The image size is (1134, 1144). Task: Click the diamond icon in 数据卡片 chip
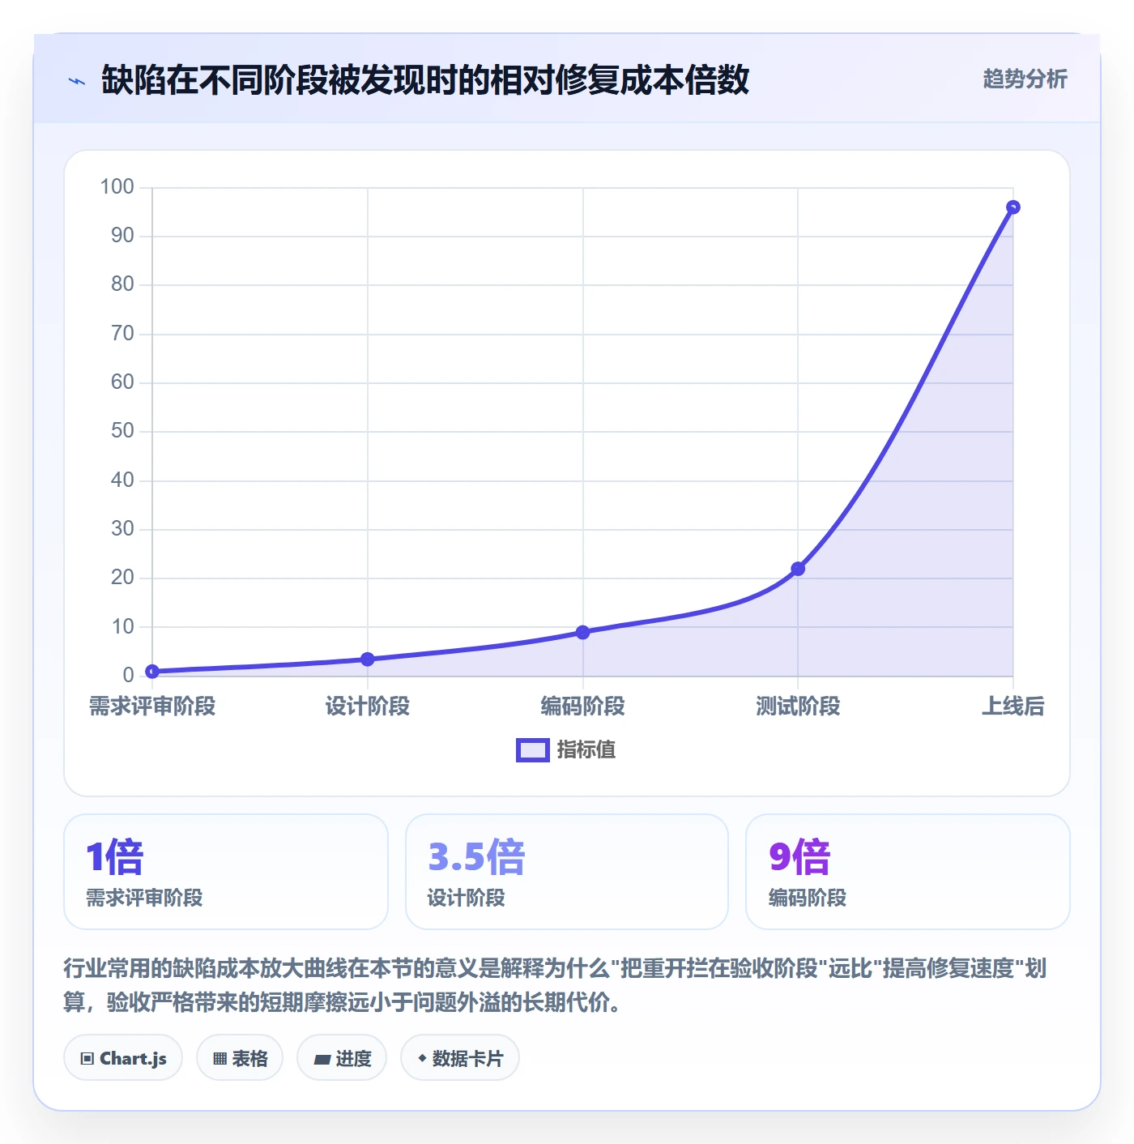coord(422,1057)
